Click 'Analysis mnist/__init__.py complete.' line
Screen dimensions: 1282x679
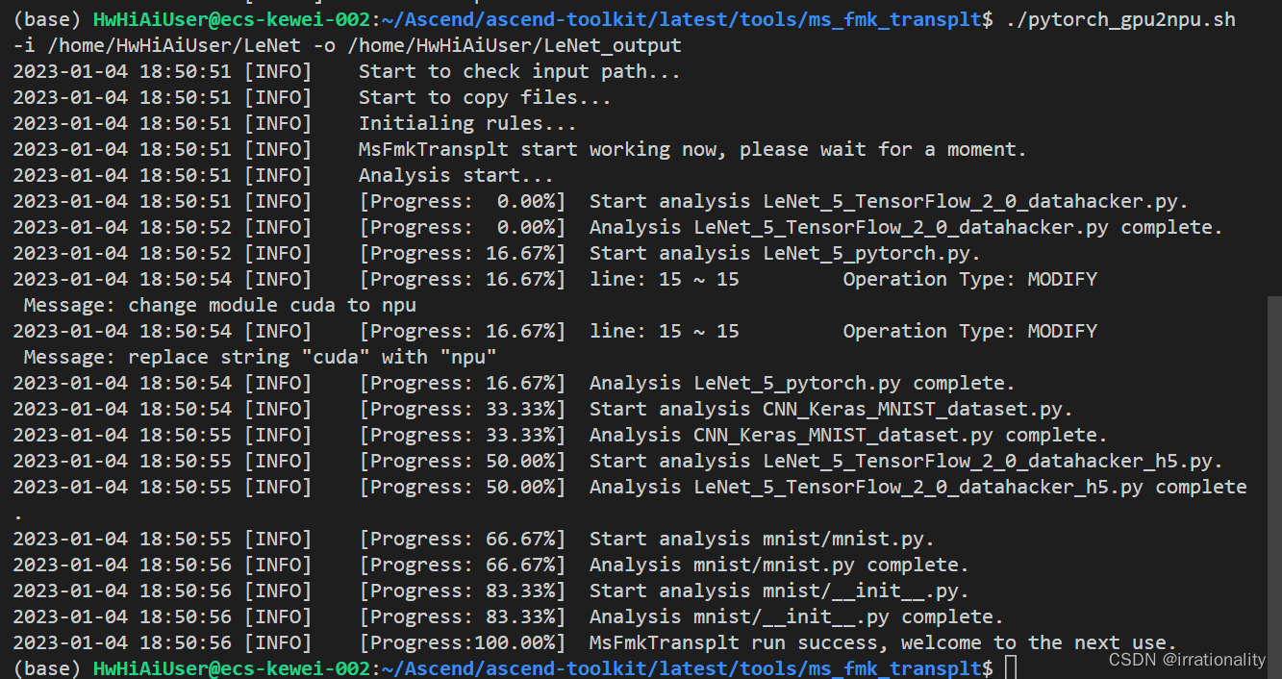point(796,616)
